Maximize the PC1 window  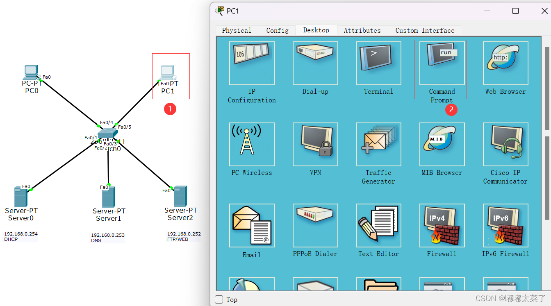click(516, 11)
